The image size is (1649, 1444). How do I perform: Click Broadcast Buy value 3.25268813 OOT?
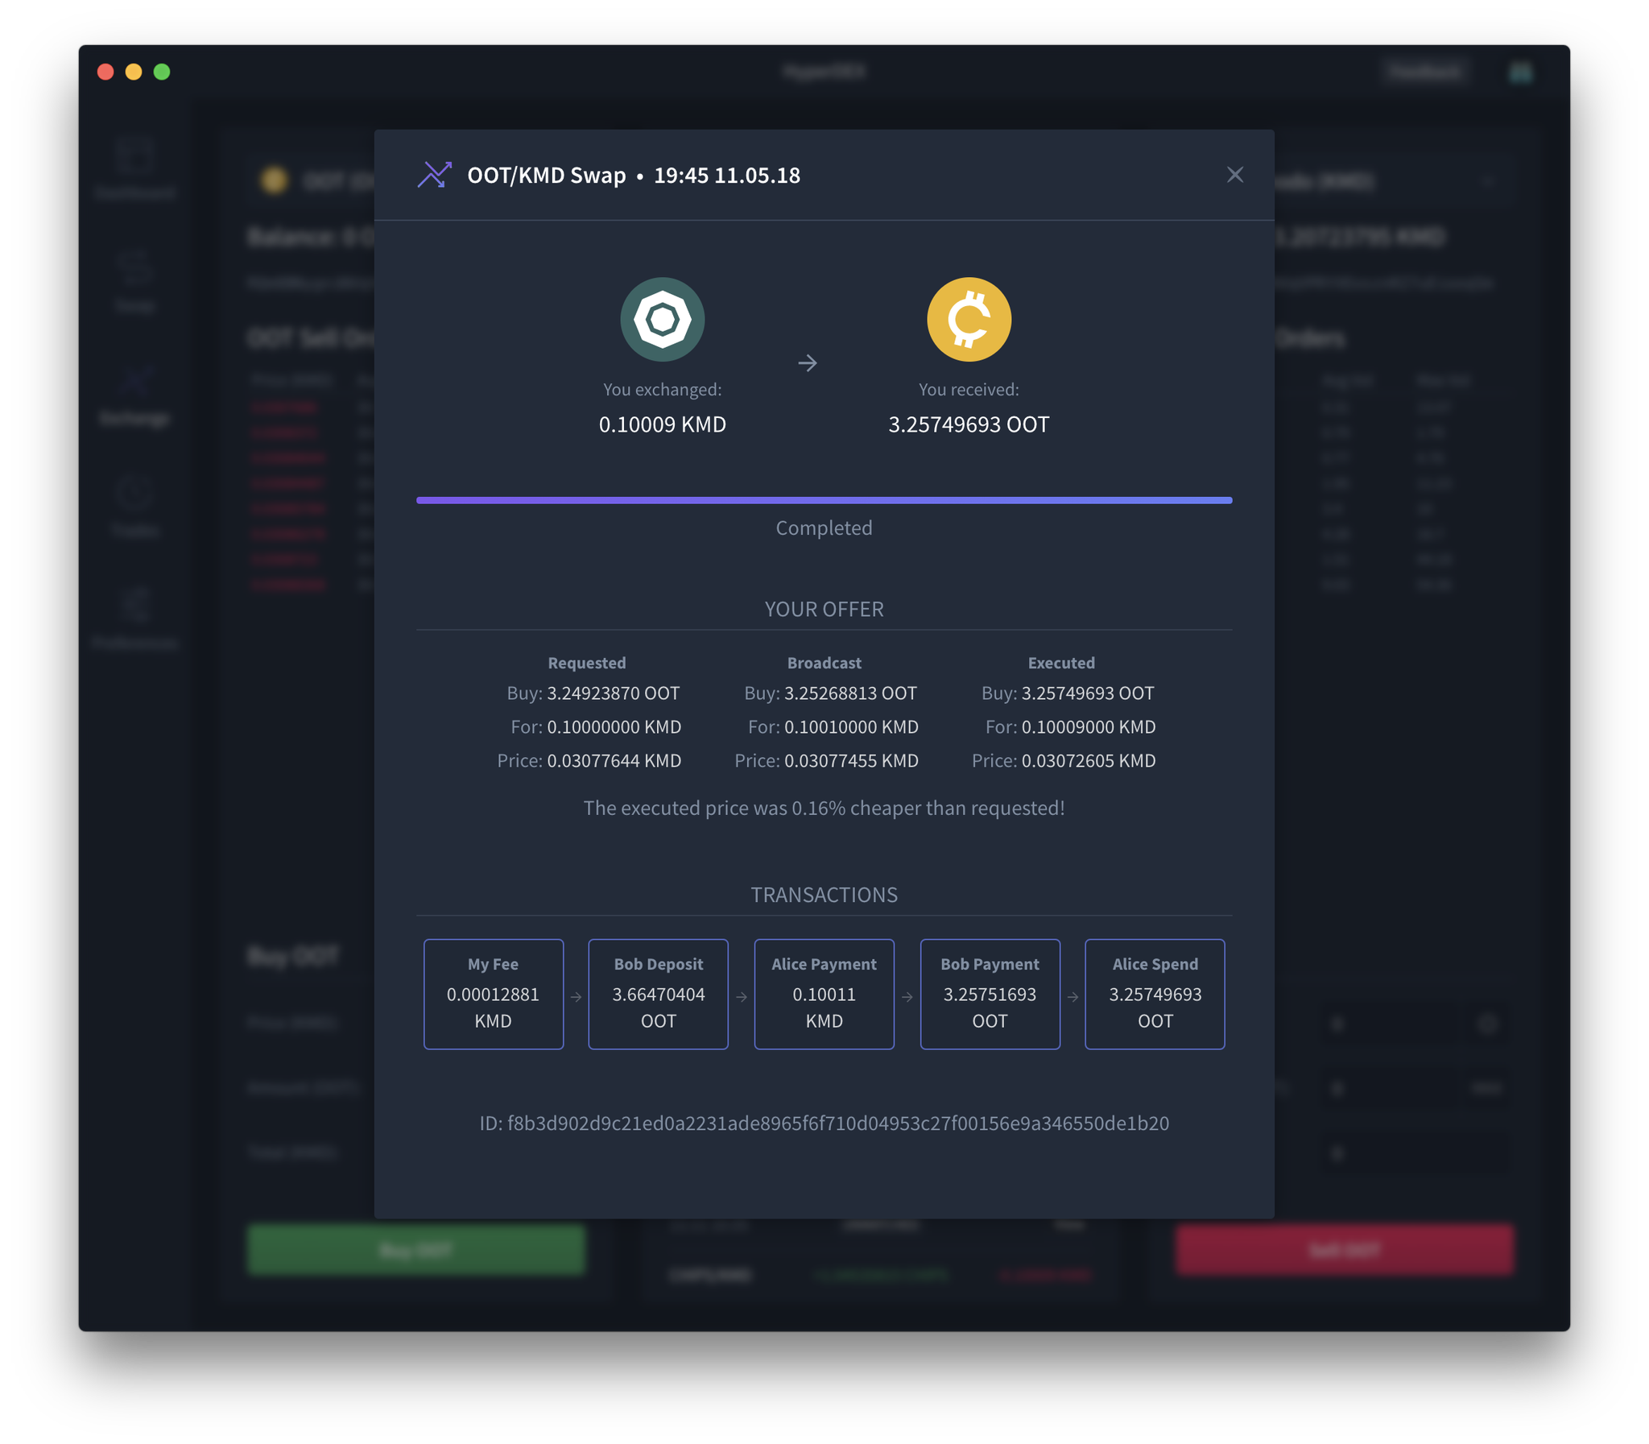[x=851, y=693]
